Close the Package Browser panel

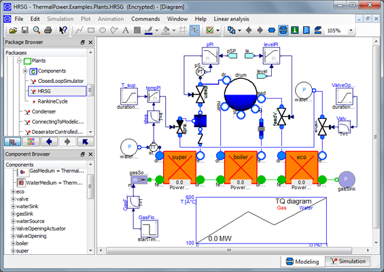pos(90,42)
